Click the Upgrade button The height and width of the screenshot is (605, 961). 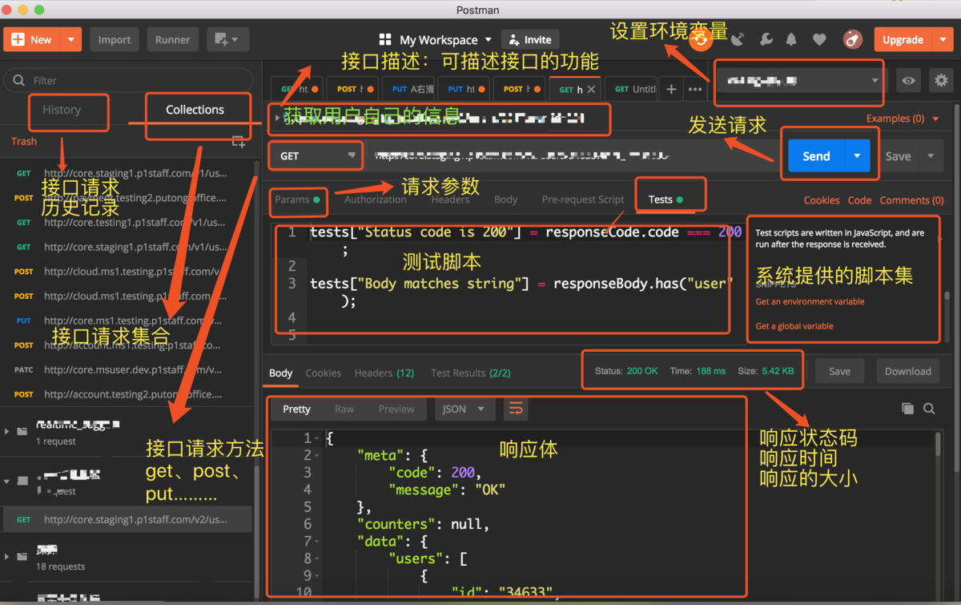(x=903, y=39)
